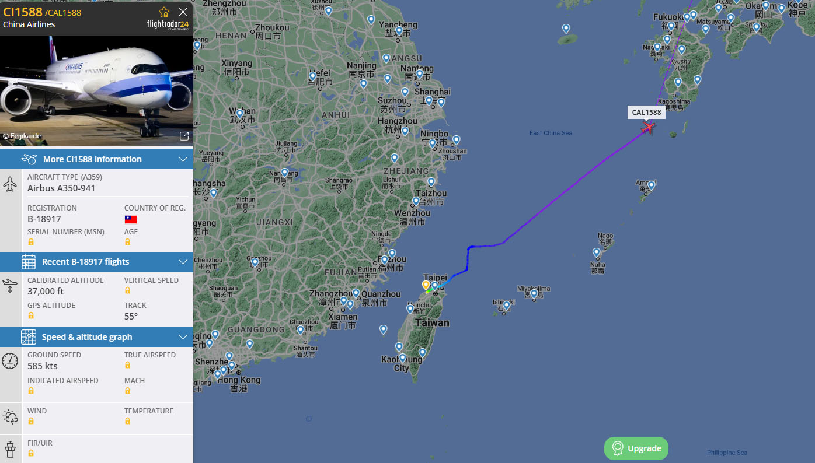
Task: Click the locked Mach padlock icon
Action: [127, 391]
